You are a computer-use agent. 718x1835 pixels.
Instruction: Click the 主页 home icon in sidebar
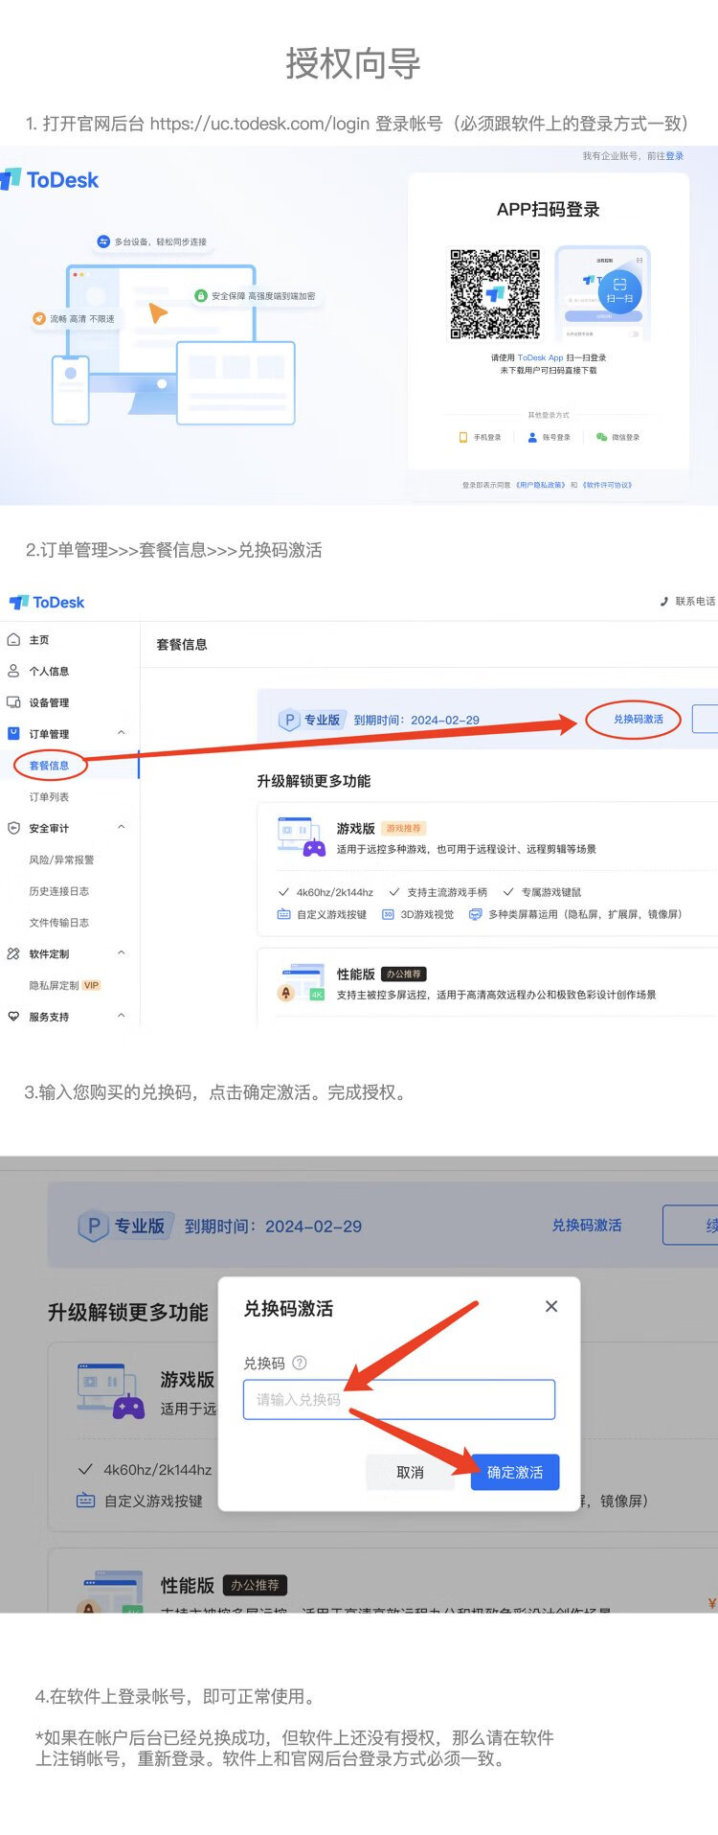click(14, 639)
